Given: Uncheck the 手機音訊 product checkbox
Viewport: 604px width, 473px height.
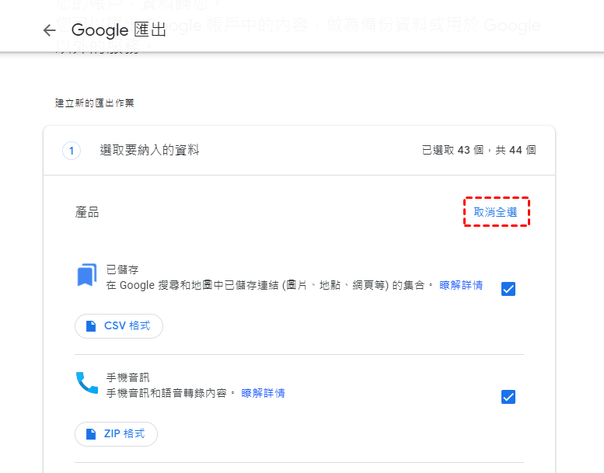Looking at the screenshot, I should pos(508,397).
